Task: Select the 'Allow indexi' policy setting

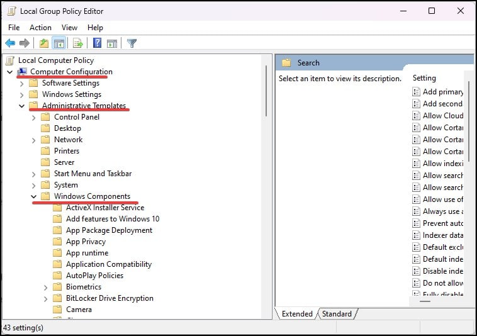Action: click(x=443, y=164)
